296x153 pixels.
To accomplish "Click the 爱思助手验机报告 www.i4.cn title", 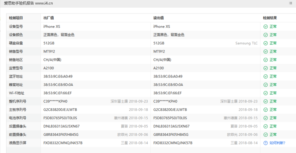I will click(29, 3).
